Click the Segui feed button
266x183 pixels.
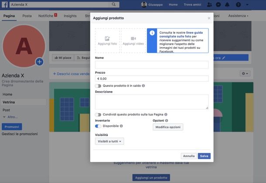coord(83,58)
